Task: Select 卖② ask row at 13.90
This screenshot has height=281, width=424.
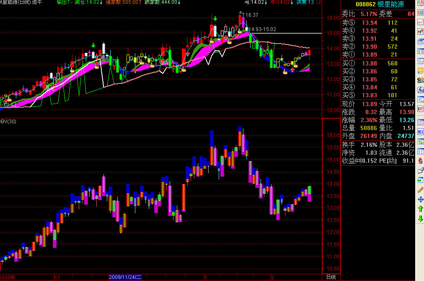Action: click(378, 47)
